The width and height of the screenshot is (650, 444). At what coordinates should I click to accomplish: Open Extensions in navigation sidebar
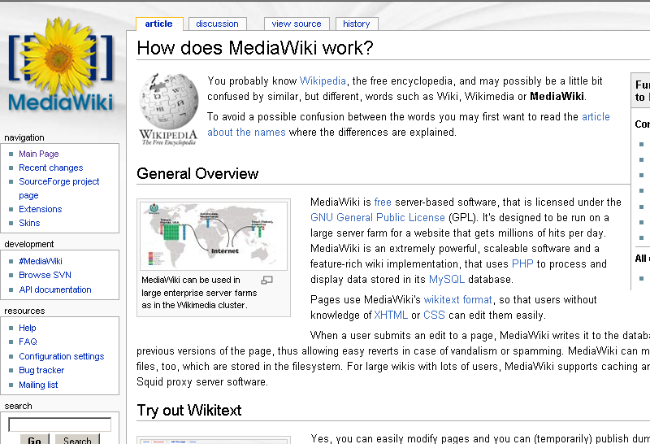pos(40,209)
